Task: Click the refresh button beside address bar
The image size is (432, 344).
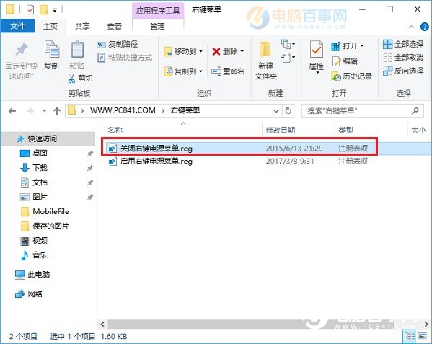Action: pyautogui.click(x=288, y=111)
